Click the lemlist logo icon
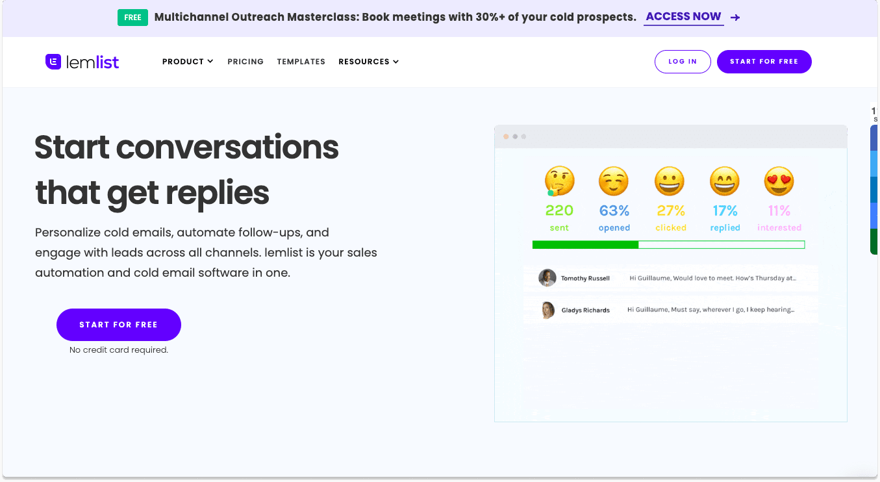Screen dimensions: 880x482 [x=53, y=62]
